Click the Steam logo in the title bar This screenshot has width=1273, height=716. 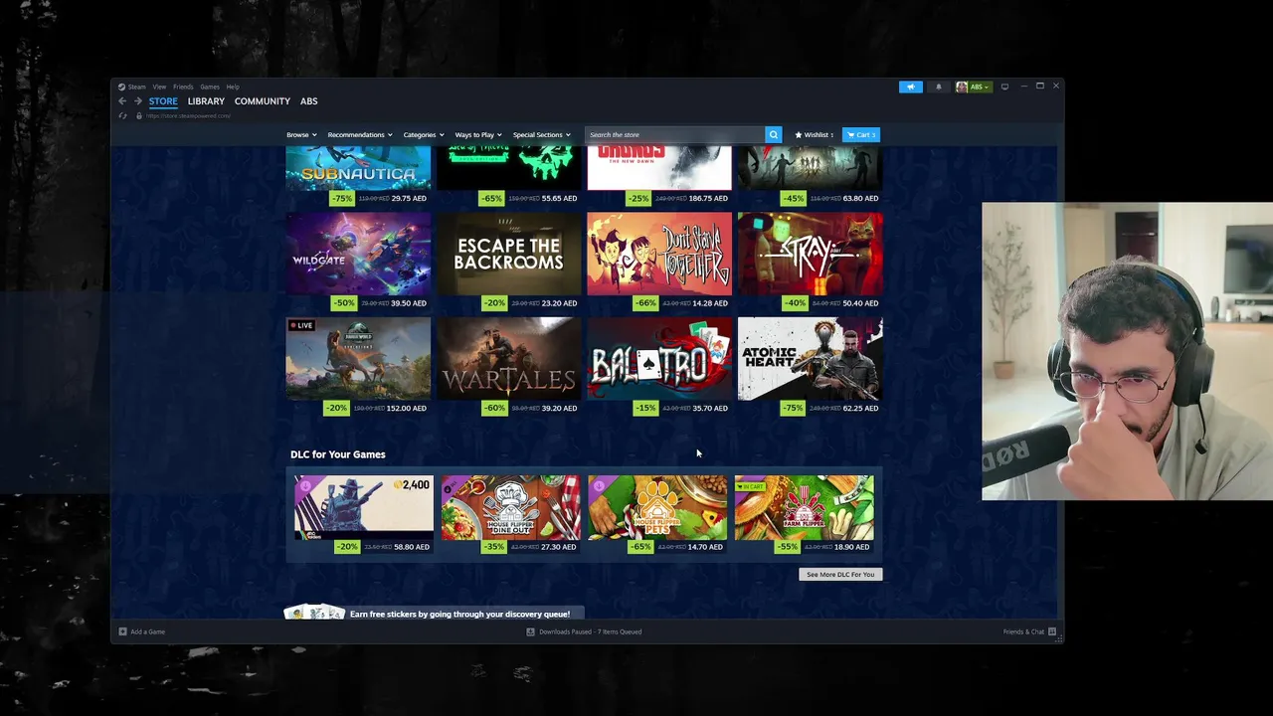coord(121,87)
